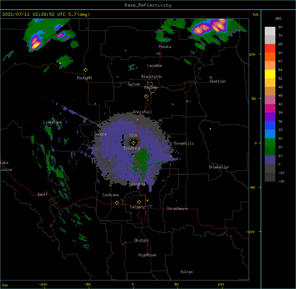
Task: Select the yellow 51-54 dBZ swatch
Action: point(270,74)
